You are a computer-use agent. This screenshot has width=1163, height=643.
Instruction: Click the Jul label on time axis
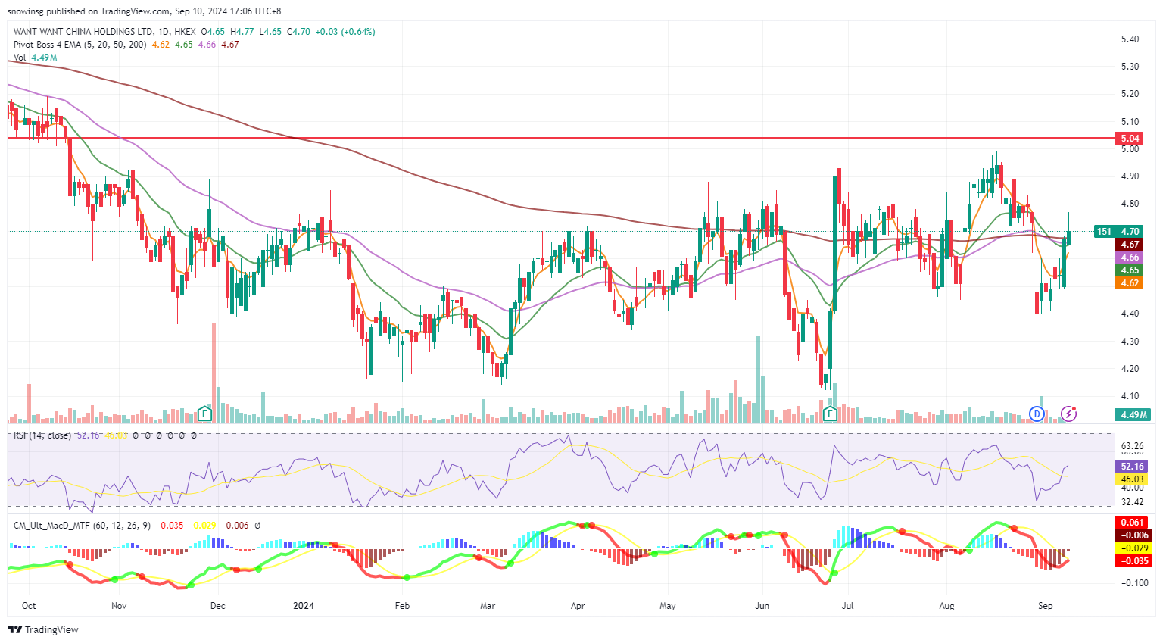coord(847,606)
